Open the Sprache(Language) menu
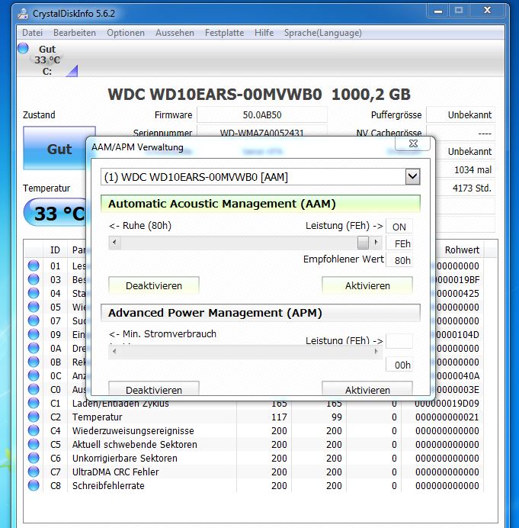 coord(323,33)
